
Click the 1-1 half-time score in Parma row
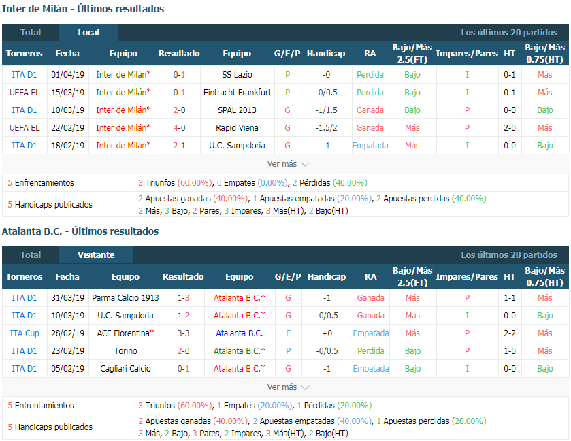(510, 298)
